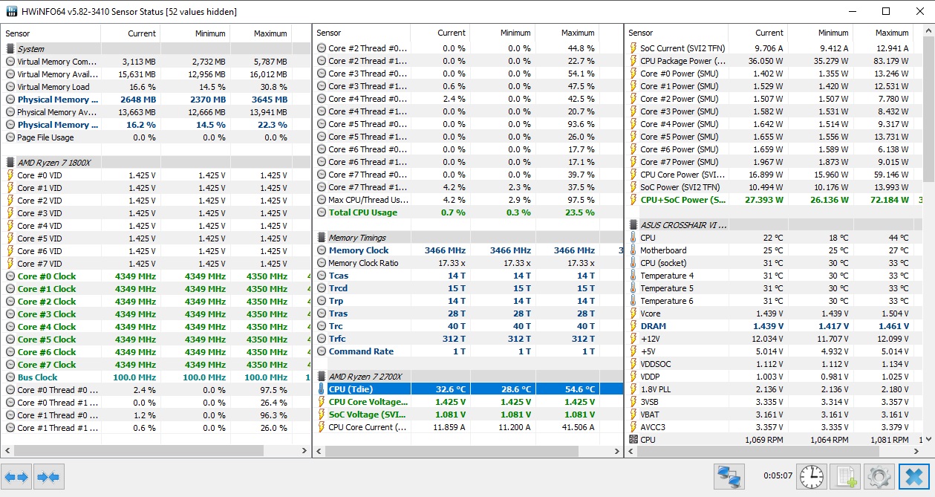
Task: Open sensor settings gear button
Action: tap(879, 476)
